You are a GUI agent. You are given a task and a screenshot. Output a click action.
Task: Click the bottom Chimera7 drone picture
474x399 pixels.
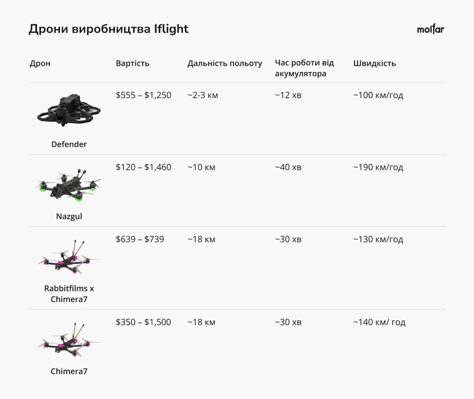click(69, 341)
